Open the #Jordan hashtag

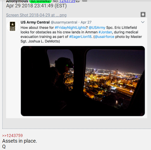click(105, 32)
